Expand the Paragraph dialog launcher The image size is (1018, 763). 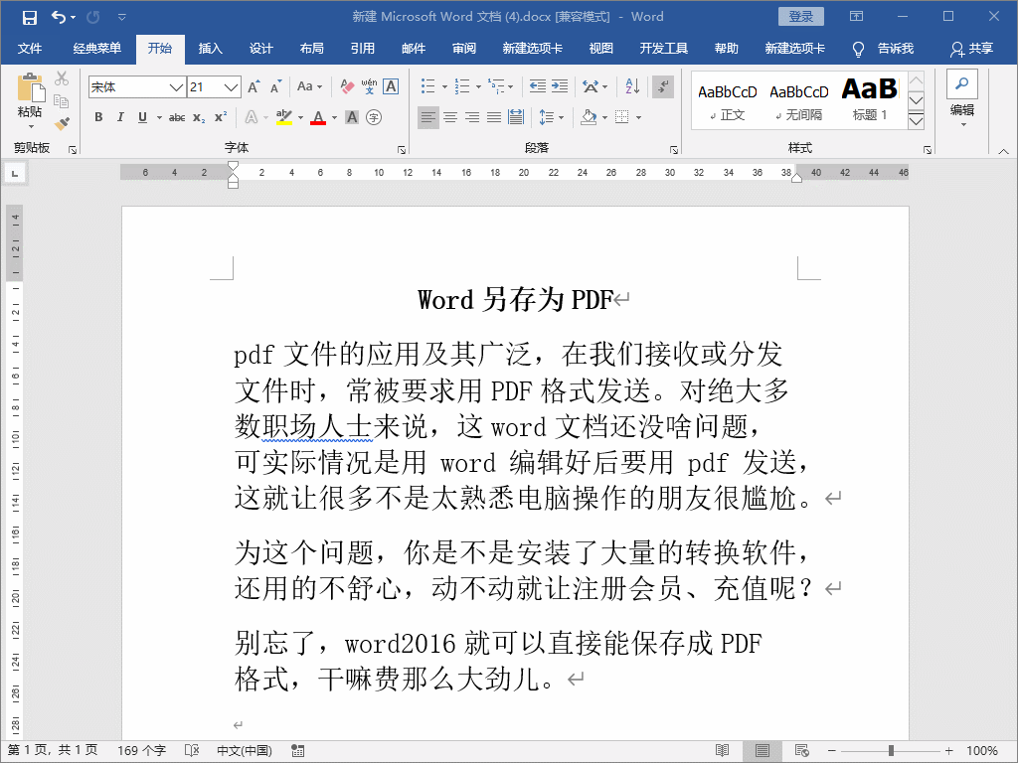tap(674, 150)
